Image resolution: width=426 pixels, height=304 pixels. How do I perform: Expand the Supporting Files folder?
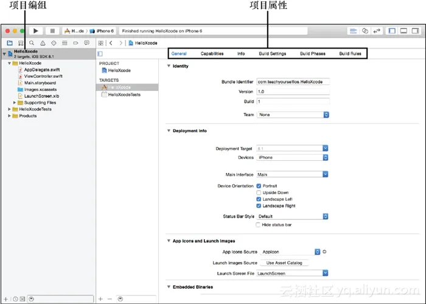pyautogui.click(x=15, y=103)
